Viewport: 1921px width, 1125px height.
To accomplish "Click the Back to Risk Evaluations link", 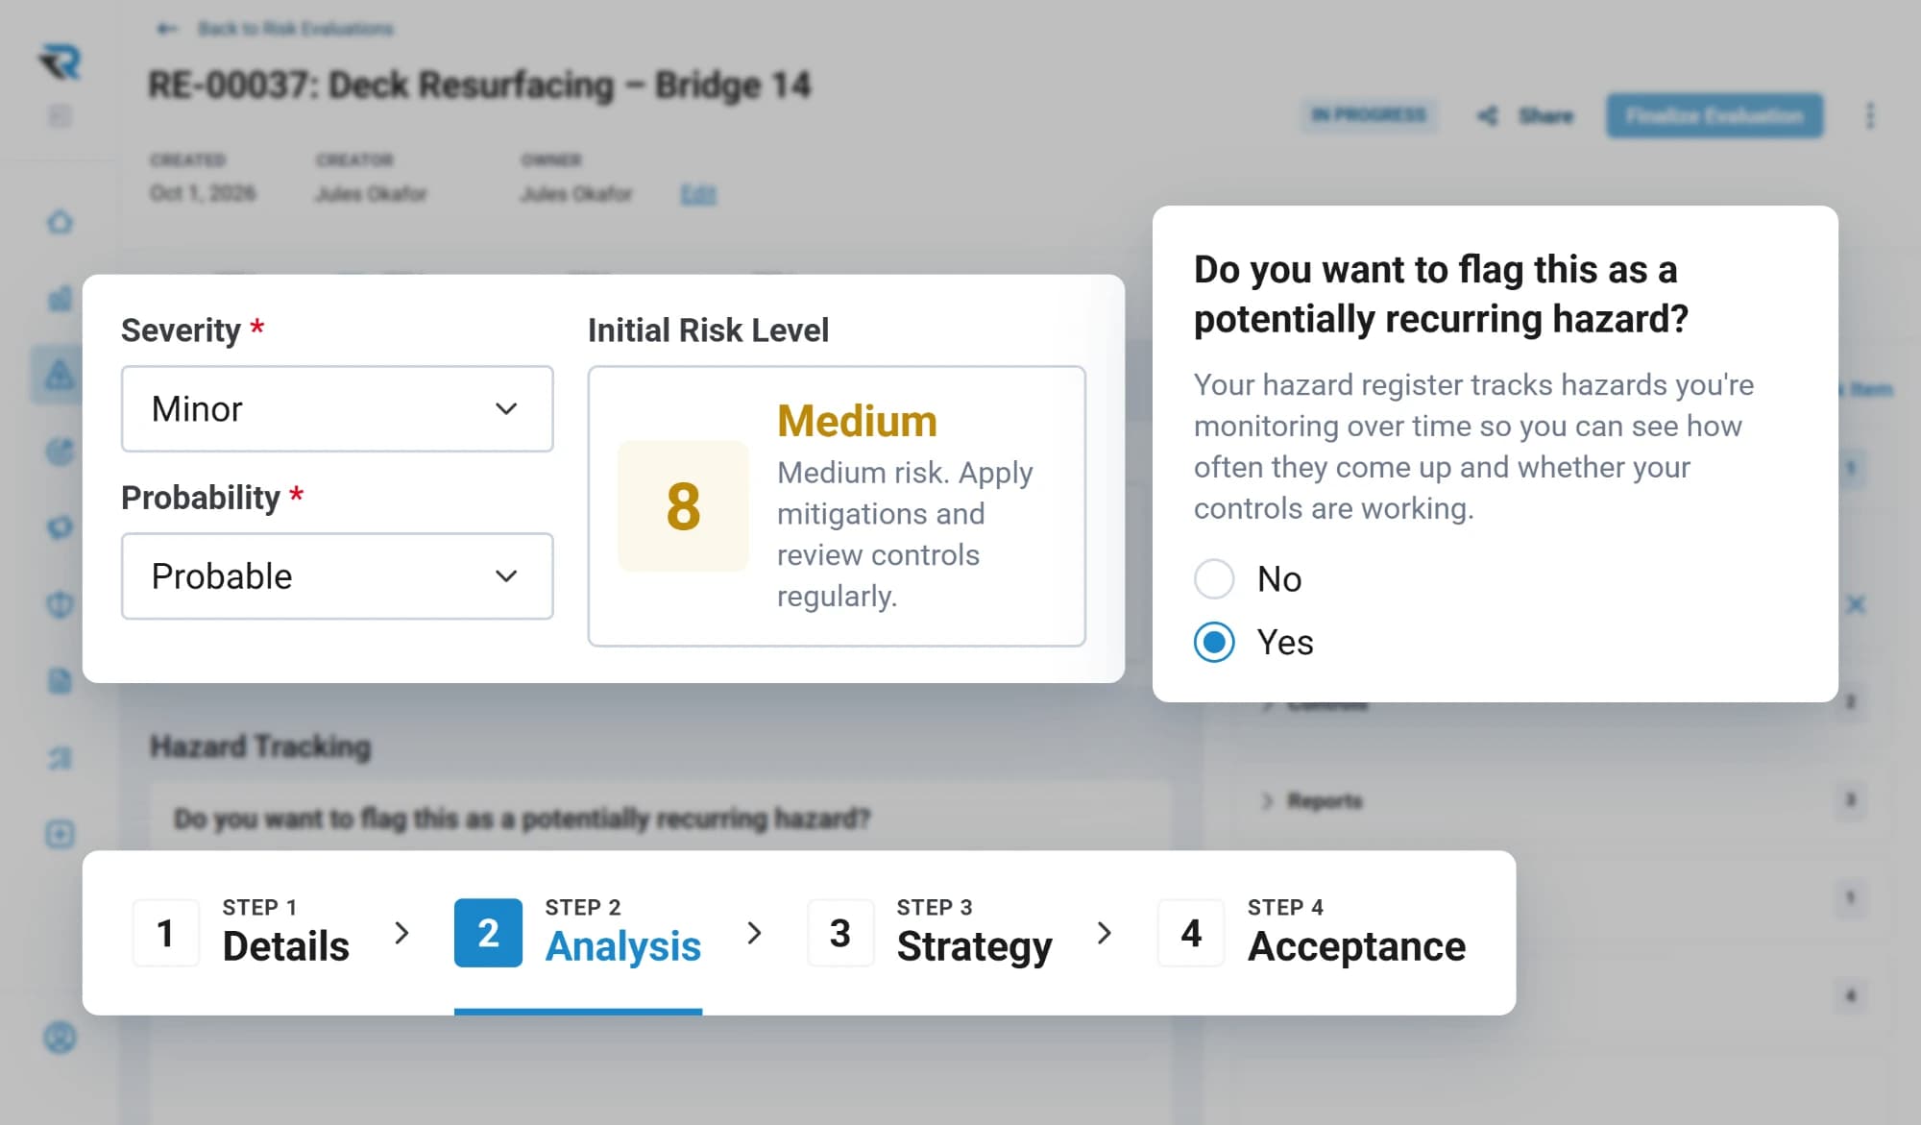I will point(276,29).
